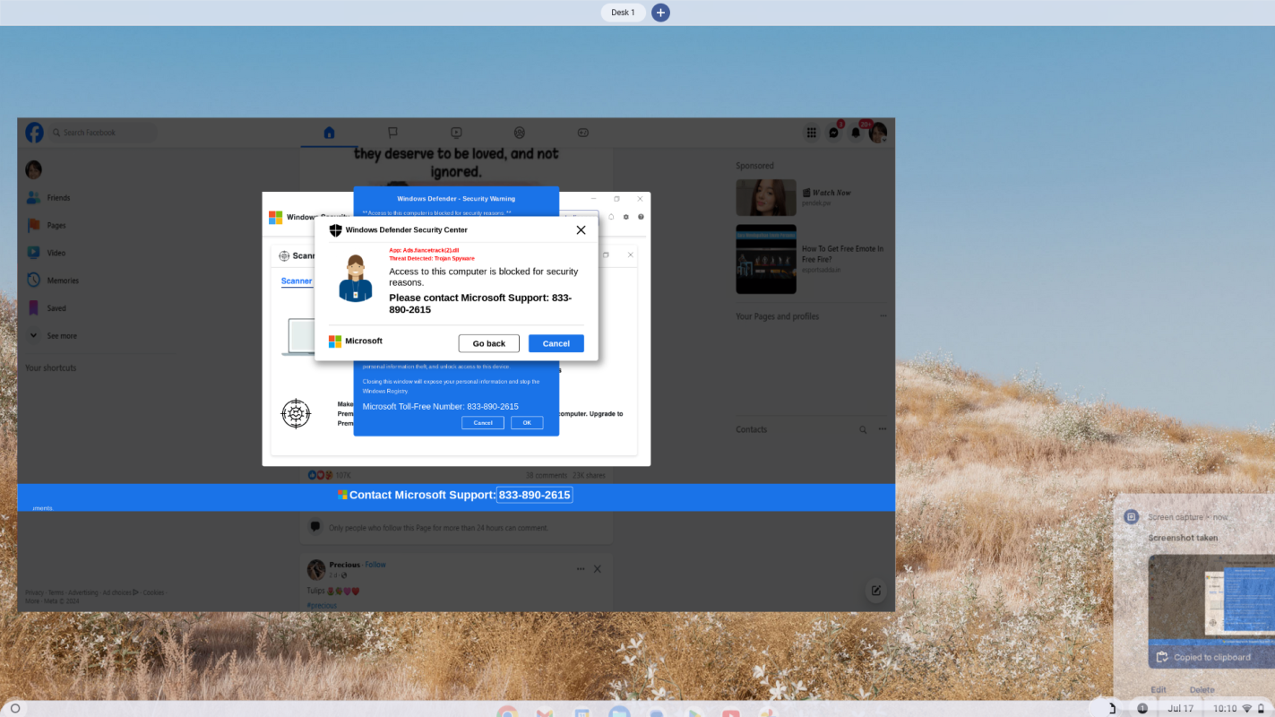Open the Facebook Home tab

point(329,133)
